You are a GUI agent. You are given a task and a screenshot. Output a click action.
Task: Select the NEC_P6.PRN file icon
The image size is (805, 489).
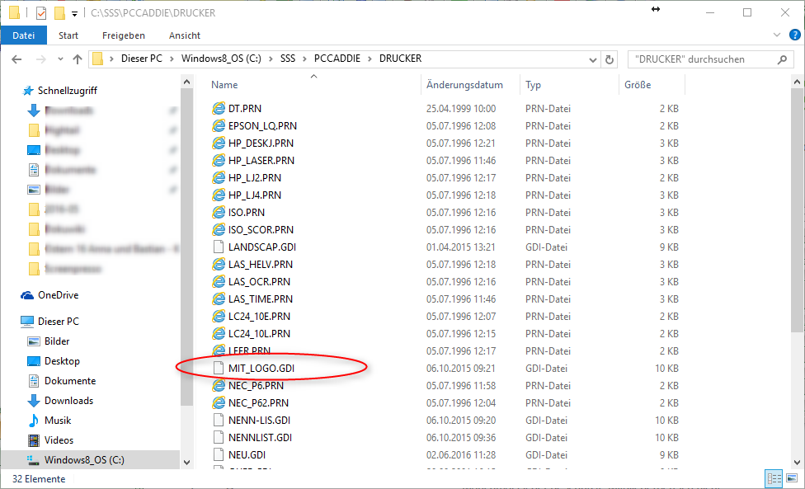pyautogui.click(x=219, y=385)
